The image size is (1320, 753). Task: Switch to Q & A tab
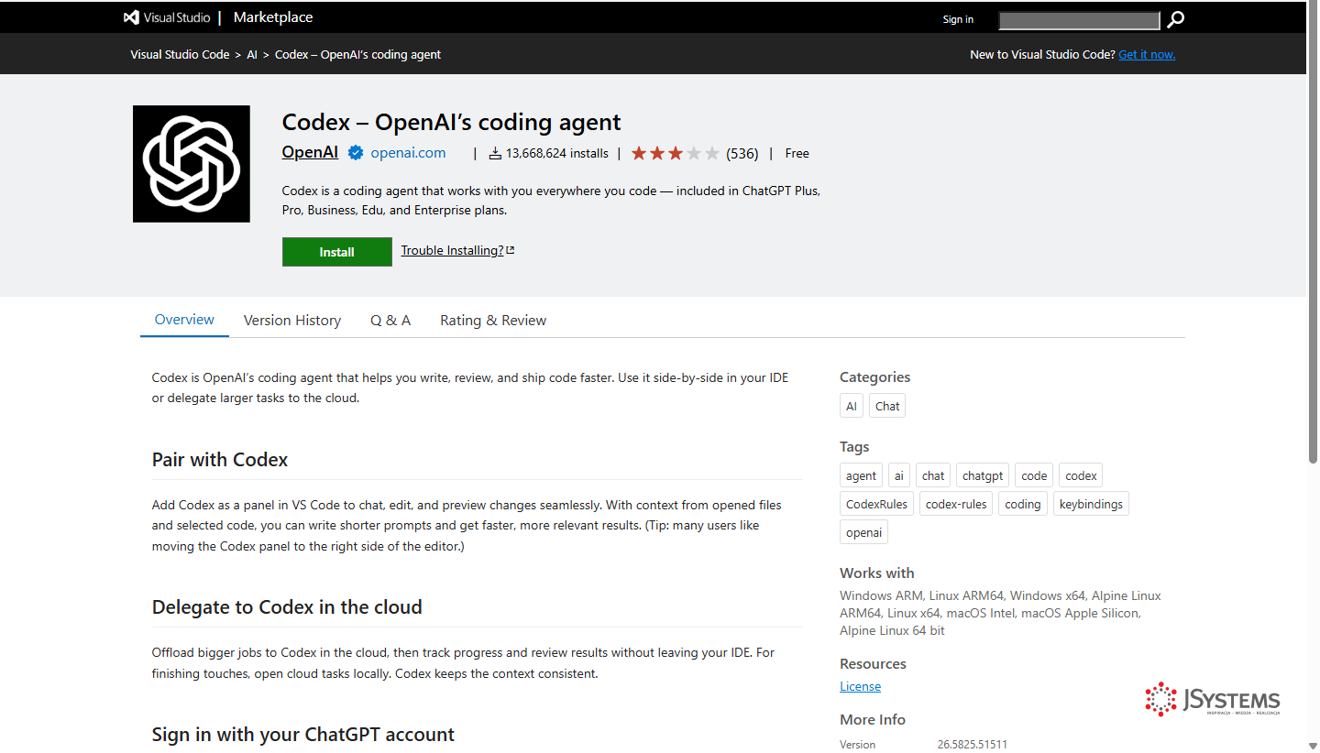coord(390,321)
